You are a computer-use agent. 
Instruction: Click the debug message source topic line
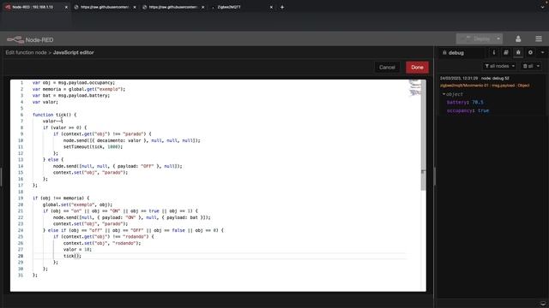[x=485, y=86]
